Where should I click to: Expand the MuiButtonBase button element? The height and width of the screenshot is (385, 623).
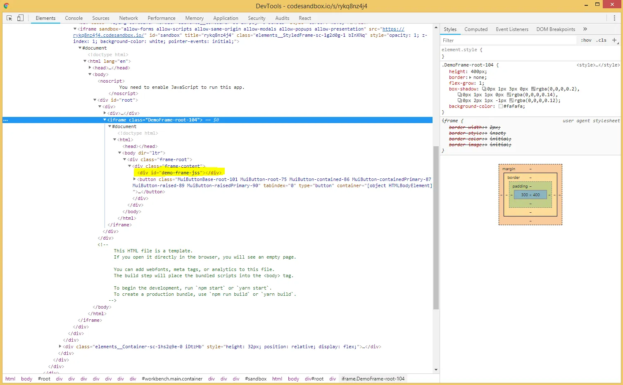click(135, 179)
